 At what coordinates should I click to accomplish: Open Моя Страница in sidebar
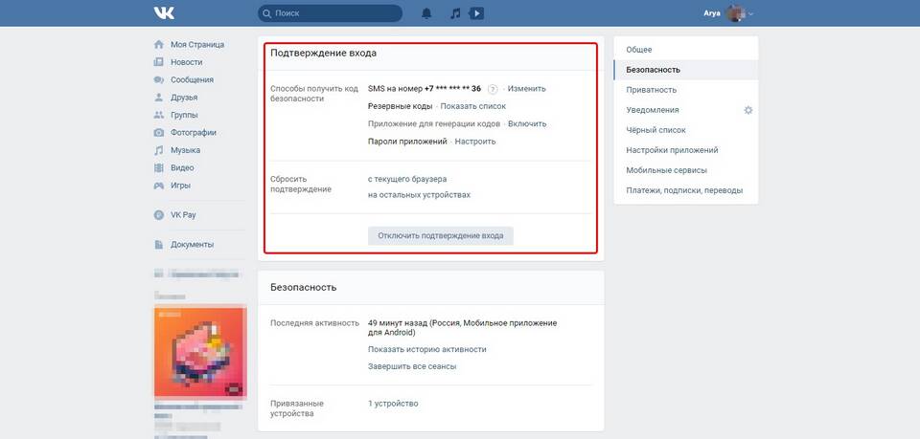(x=197, y=45)
